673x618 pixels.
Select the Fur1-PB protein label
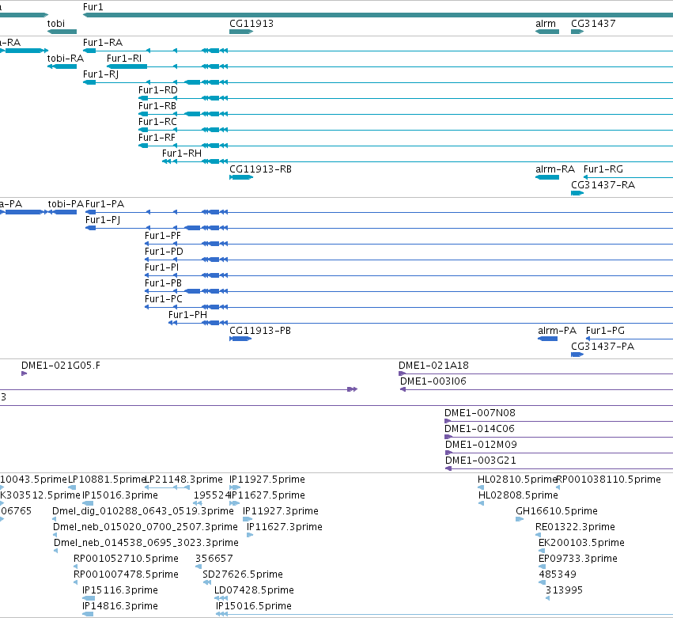(x=163, y=283)
